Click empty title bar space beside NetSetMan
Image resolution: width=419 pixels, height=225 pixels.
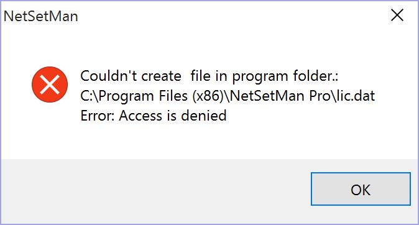(230, 16)
